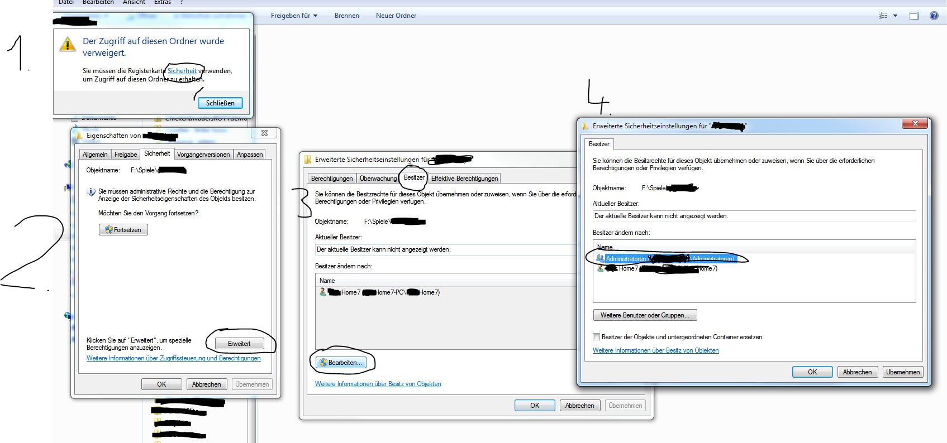The height and width of the screenshot is (443, 947).
Task: Select the Sicherheit tab in Eigenschaften
Action: 157,153
